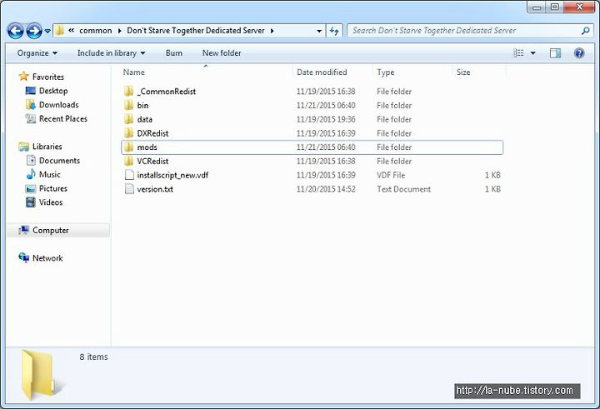Click the Back navigation arrow
This screenshot has height=409, width=600.
click(16, 31)
